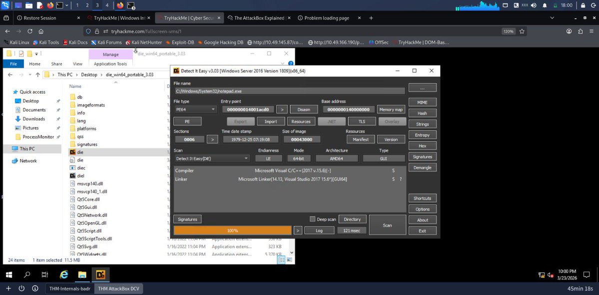599x295 pixels.
Task: Switch to the Restore Session tab
Action: [x=48, y=18]
